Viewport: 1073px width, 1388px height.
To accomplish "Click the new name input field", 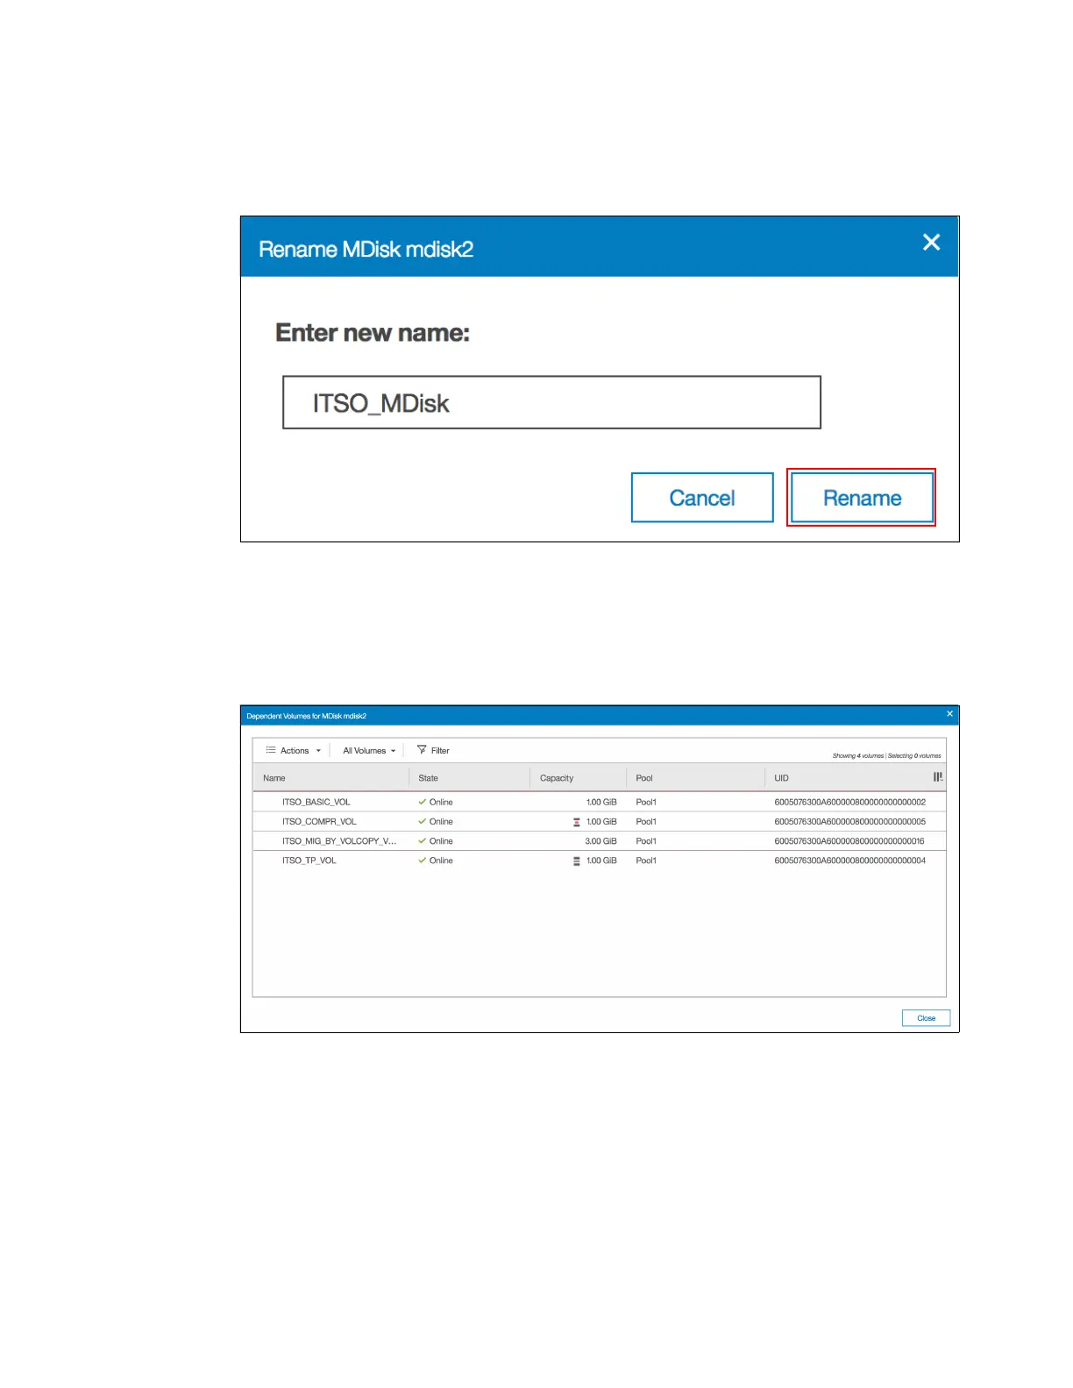I will coord(551,402).
